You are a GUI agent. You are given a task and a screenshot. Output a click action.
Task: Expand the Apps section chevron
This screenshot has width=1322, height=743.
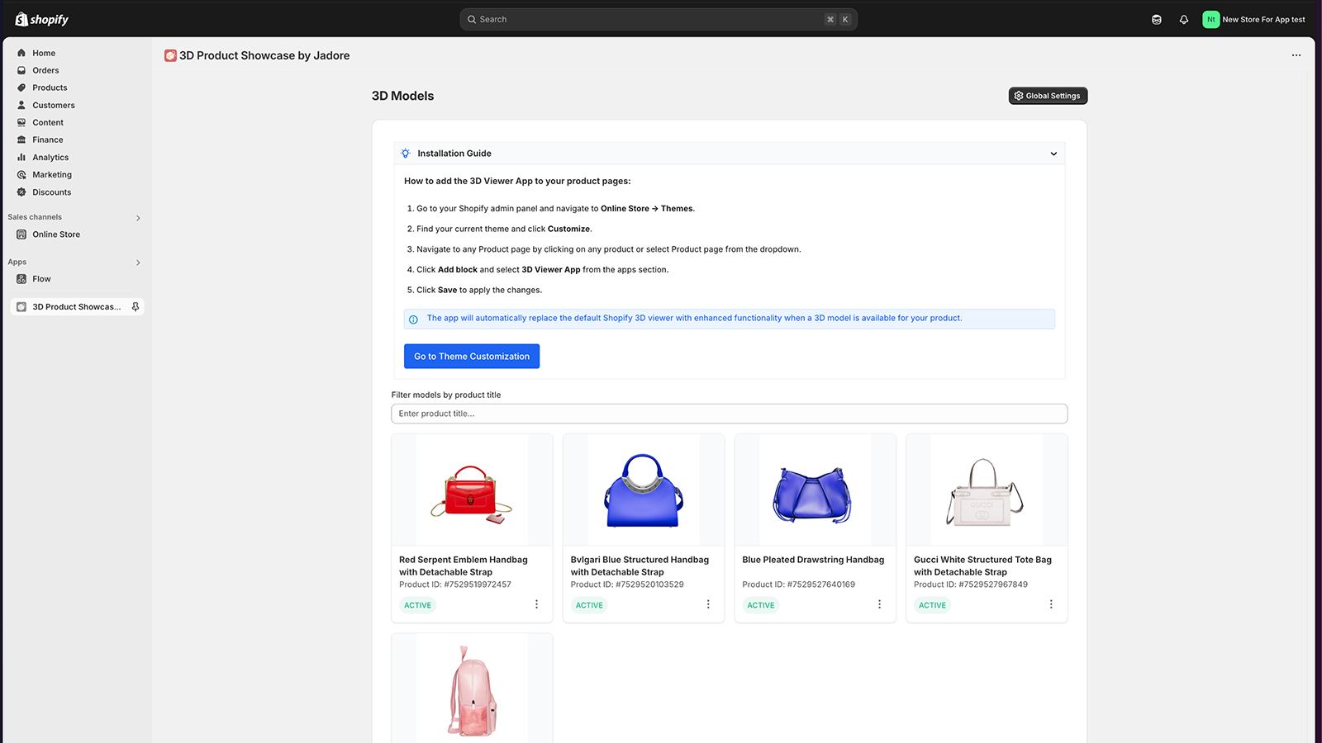(x=138, y=263)
